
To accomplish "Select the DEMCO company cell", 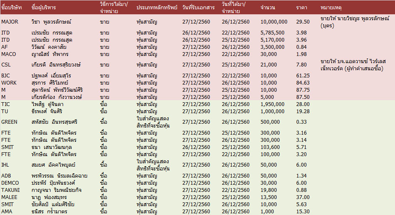I will pos(10,183).
